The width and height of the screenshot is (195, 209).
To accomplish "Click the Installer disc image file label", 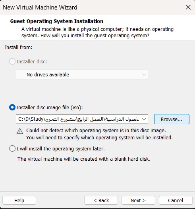I will point(50,107).
